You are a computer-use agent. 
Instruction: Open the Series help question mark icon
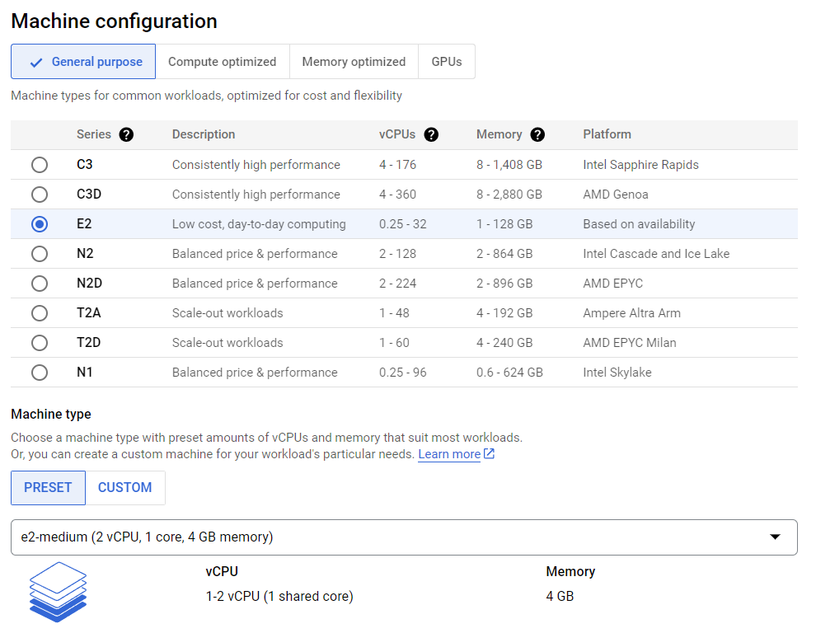click(x=126, y=135)
